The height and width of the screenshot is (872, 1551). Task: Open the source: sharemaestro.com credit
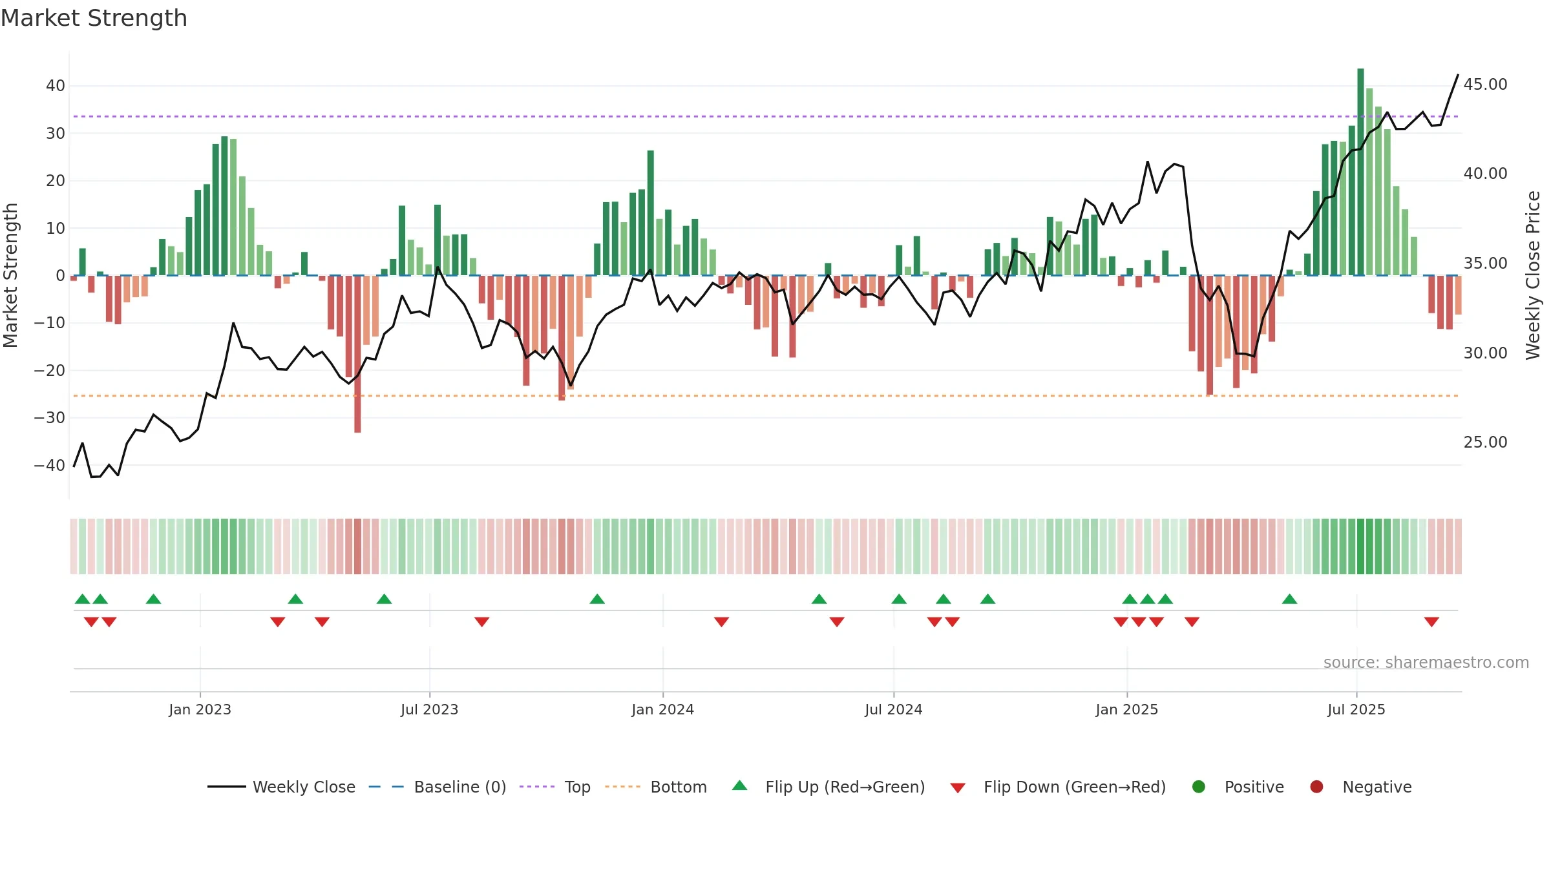pos(1426,662)
